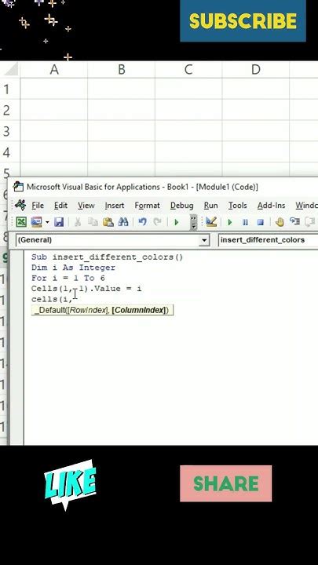Select column A header
The height and width of the screenshot is (565, 318).
tap(54, 70)
